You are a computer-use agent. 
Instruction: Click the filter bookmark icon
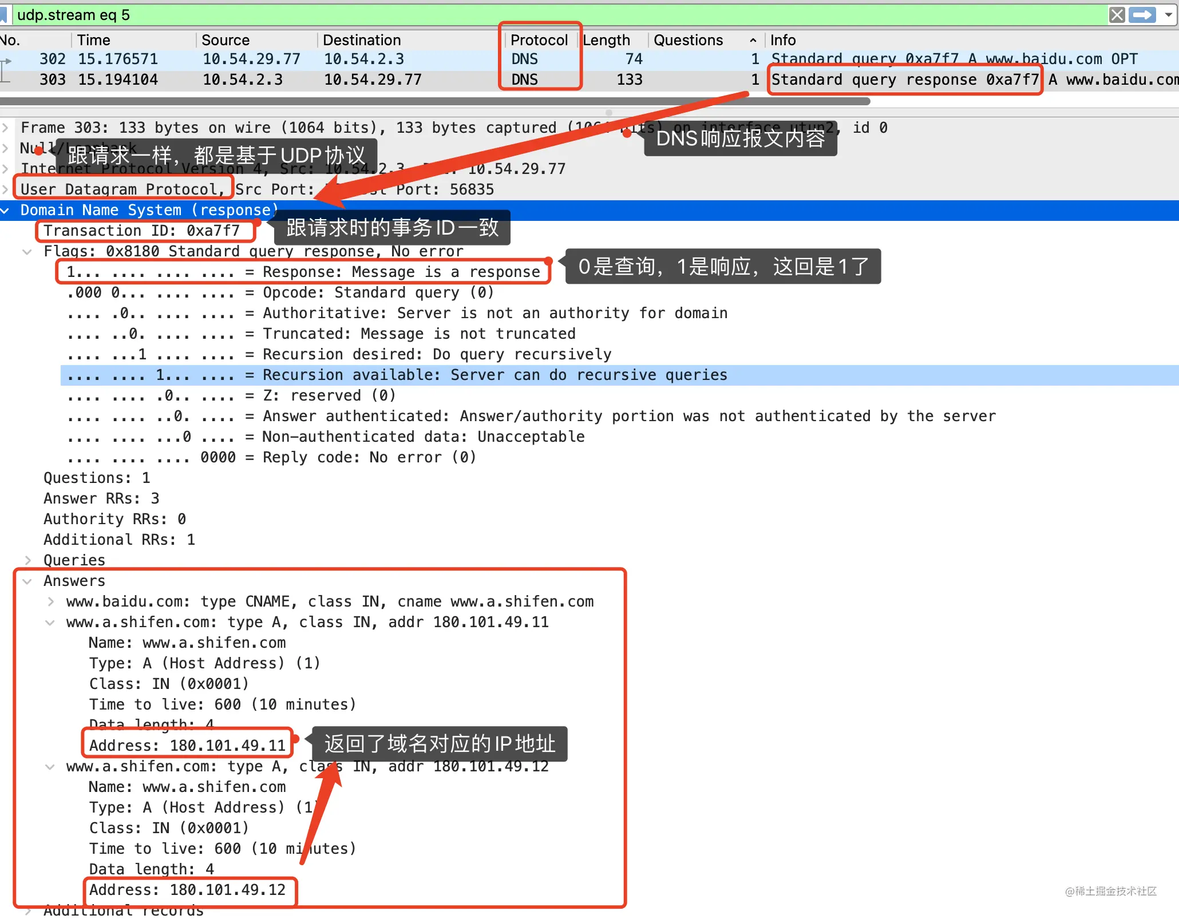tap(3, 15)
